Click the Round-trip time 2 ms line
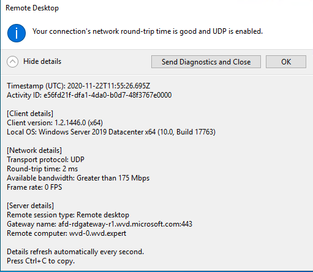Viewport: 313px width, 272px height. pos(42,169)
